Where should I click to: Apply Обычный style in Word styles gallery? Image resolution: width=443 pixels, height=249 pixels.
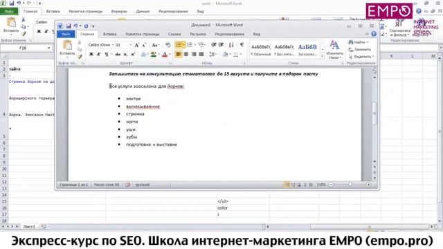point(261,50)
